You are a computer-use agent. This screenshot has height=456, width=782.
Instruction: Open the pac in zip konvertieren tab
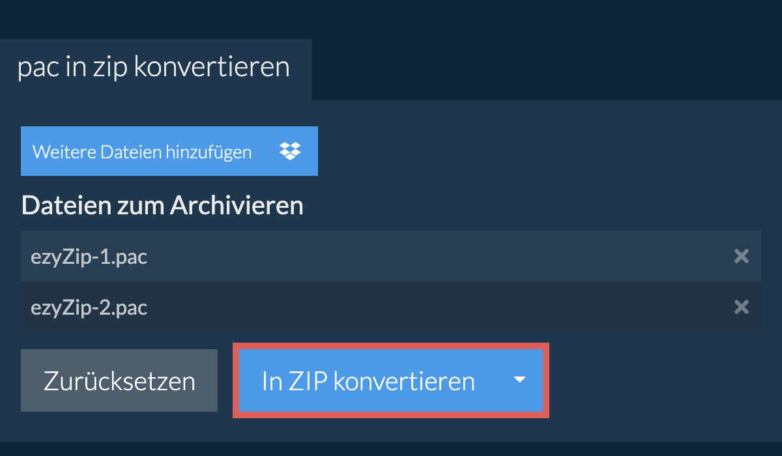[154, 68]
